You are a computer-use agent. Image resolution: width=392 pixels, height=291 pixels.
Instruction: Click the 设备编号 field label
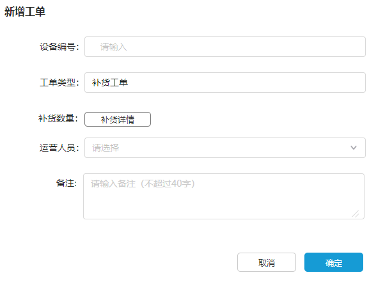point(59,47)
